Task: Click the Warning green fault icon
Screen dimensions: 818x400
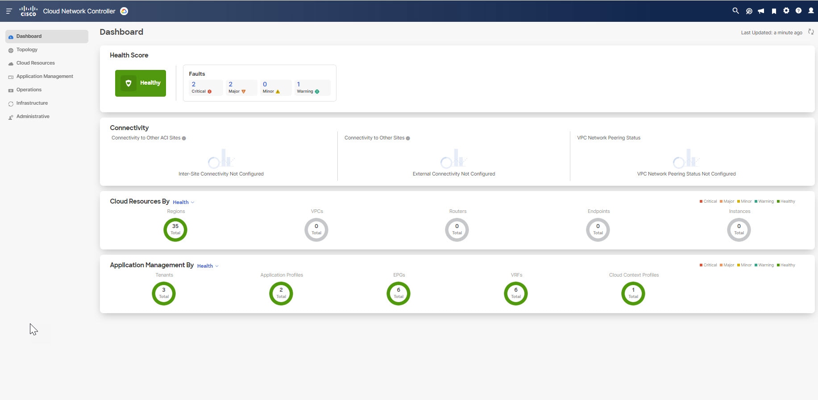Action: 317,92
